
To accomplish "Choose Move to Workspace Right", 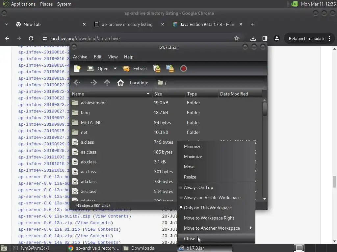I will pyautogui.click(x=216, y=218).
